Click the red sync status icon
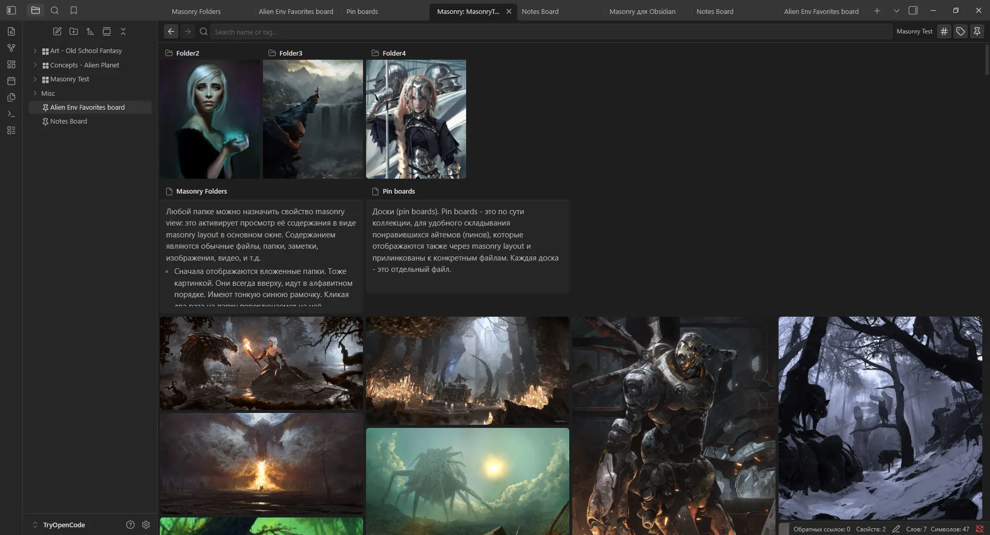The height and width of the screenshot is (535, 990). (x=980, y=529)
